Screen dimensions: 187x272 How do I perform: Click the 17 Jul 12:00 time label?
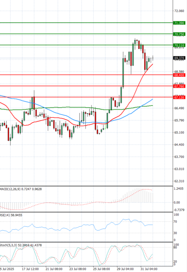coord(30,269)
